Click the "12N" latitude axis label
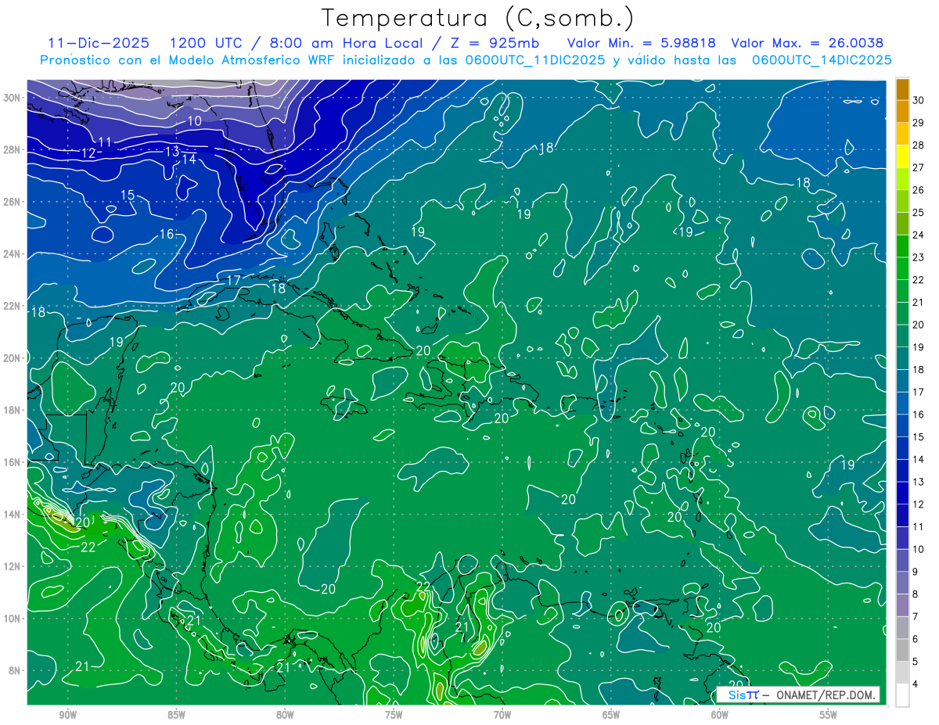This screenshot has height=725, width=939. pyautogui.click(x=13, y=566)
